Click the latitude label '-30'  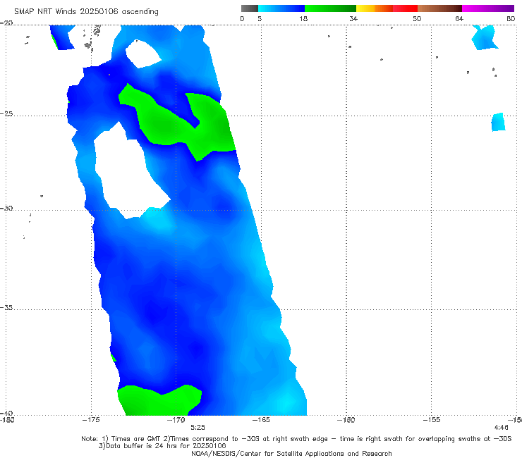(x=6, y=208)
